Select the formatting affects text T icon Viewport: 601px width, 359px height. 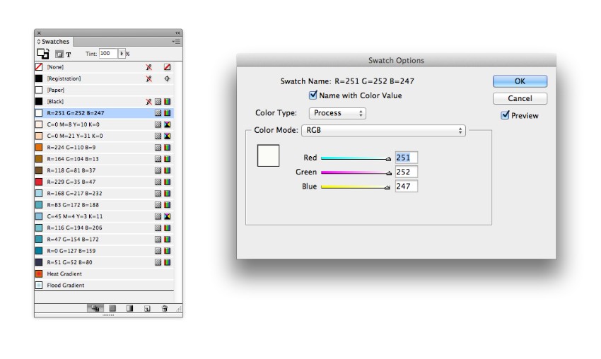click(68, 54)
